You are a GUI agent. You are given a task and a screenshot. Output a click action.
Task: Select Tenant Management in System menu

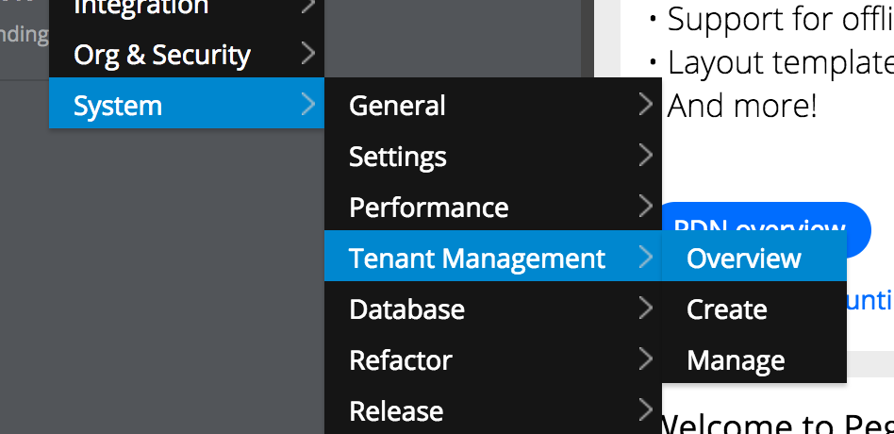(493, 256)
